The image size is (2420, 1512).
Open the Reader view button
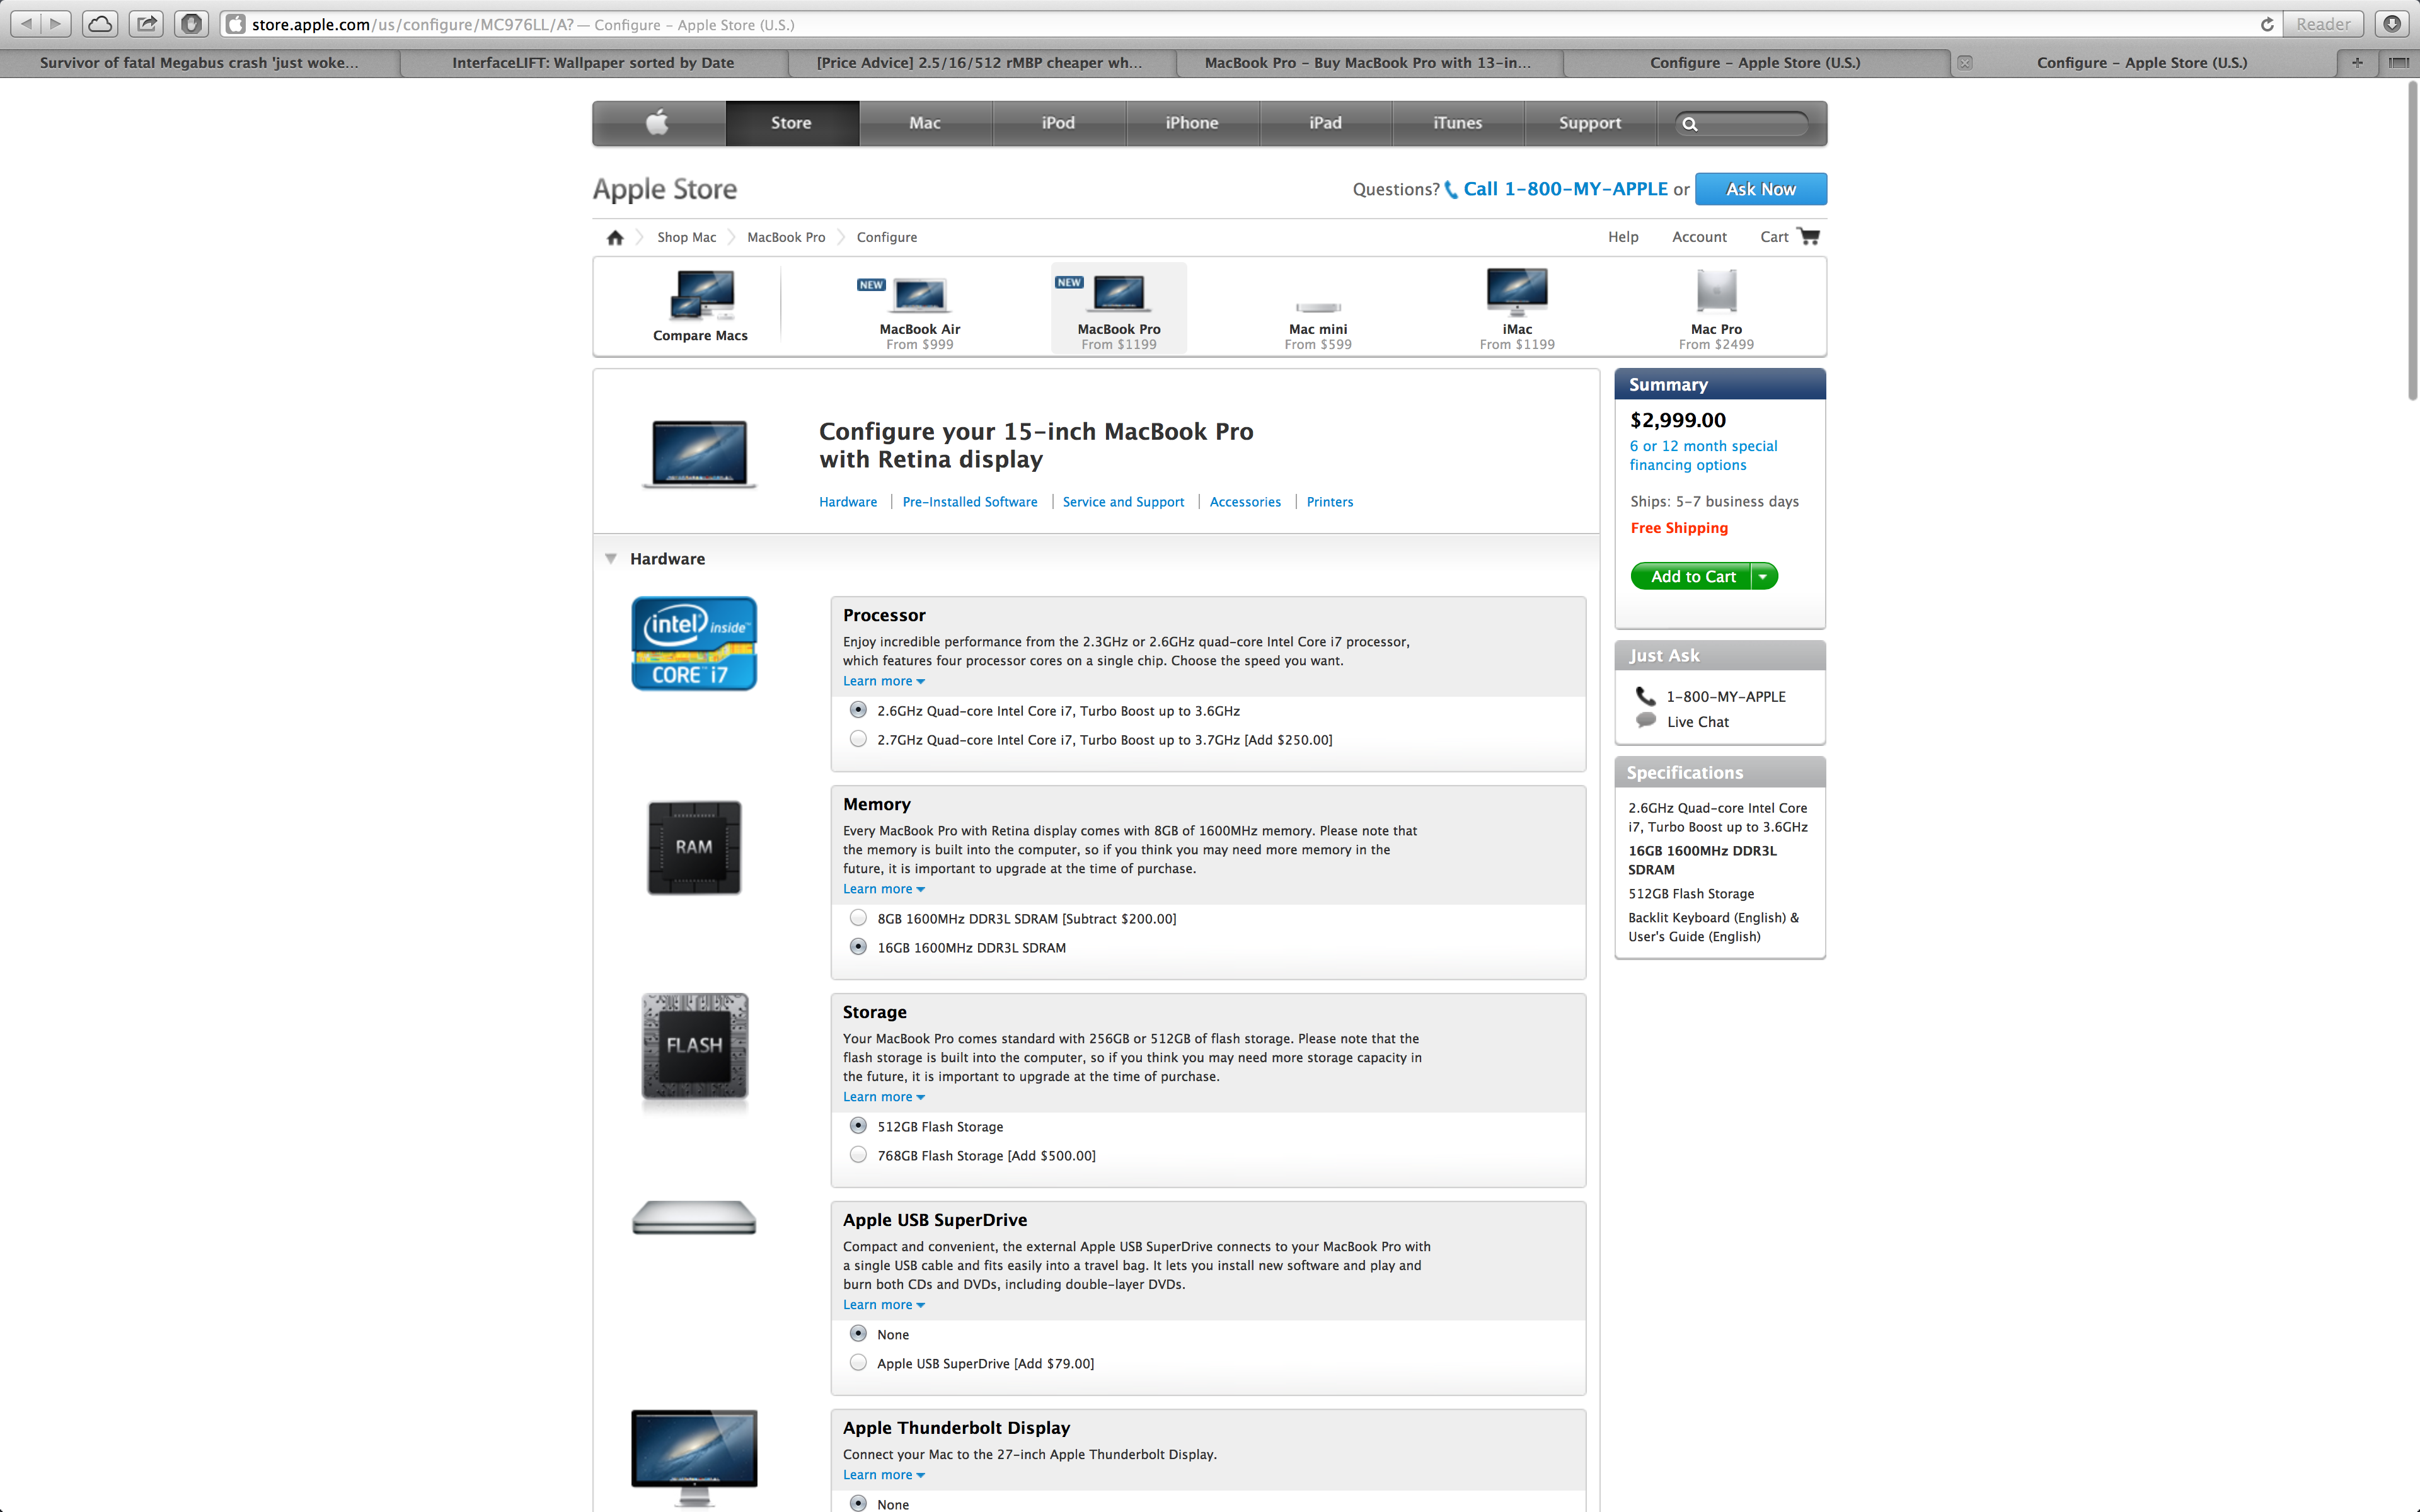pyautogui.click(x=2323, y=24)
